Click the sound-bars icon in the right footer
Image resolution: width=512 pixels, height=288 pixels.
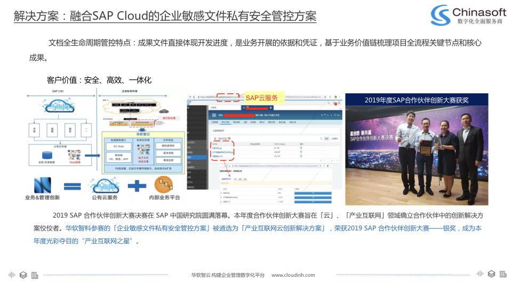tap(479, 274)
